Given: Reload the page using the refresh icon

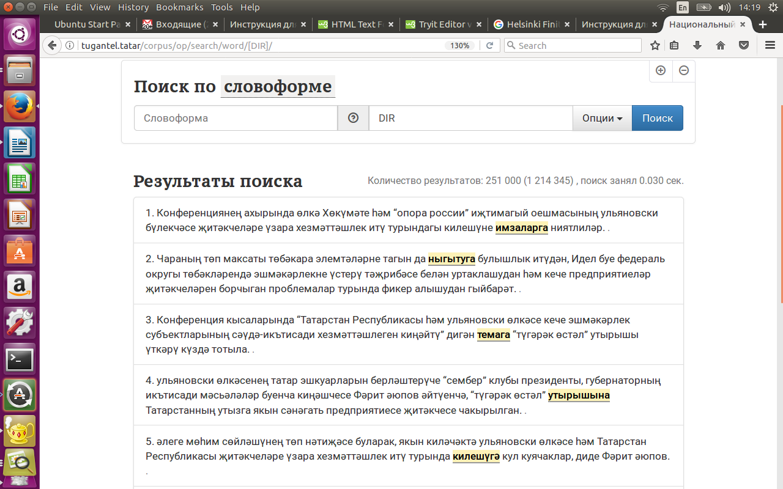Looking at the screenshot, I should [489, 45].
